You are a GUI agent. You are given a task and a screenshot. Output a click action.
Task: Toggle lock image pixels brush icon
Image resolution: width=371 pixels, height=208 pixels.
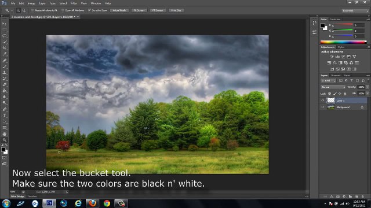335,94
